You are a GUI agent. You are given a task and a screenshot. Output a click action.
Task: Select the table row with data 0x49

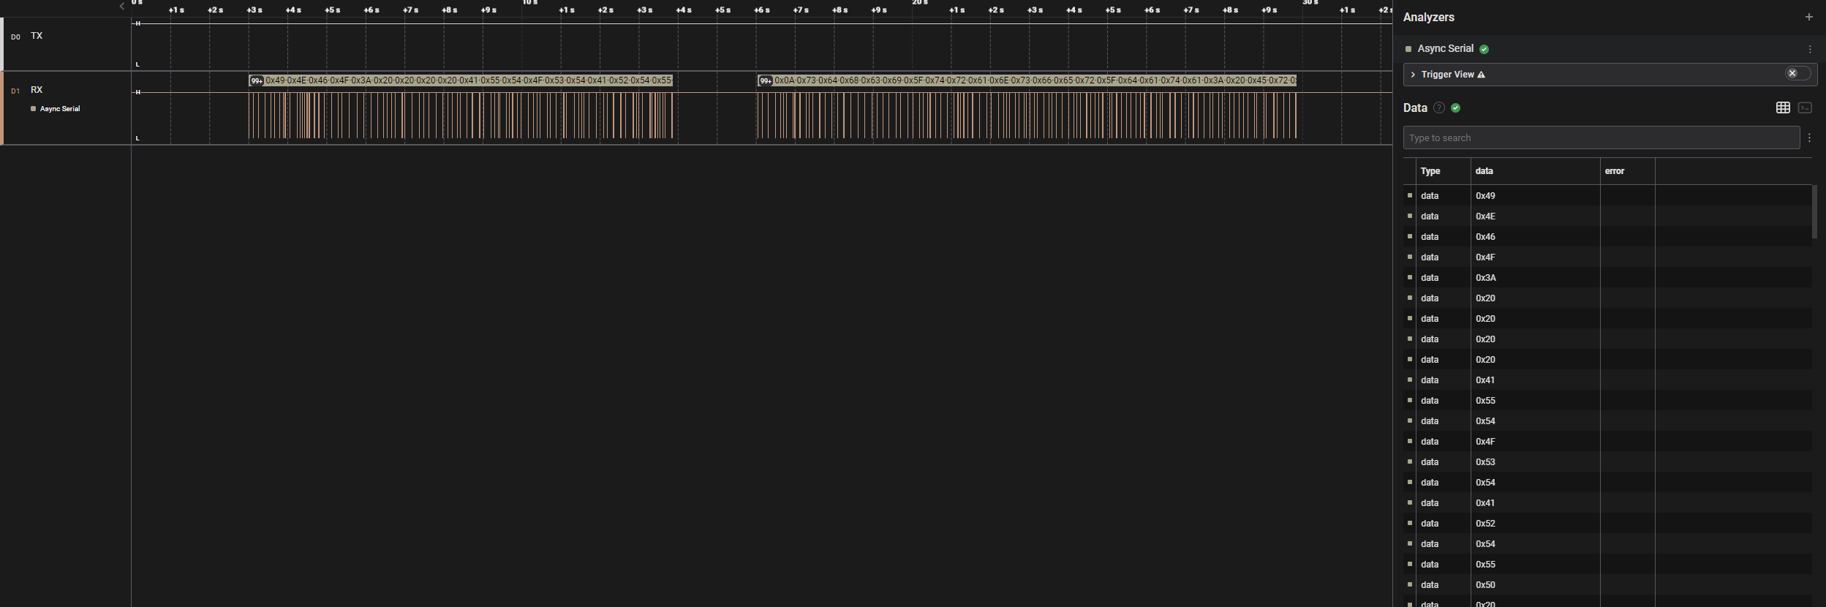(x=1607, y=195)
